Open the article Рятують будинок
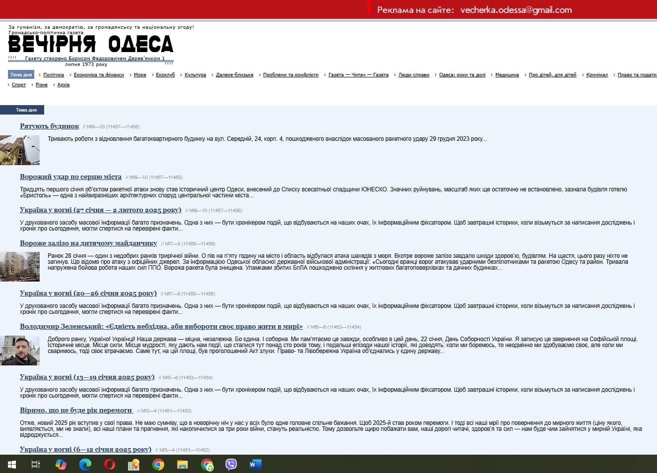This screenshot has height=473, width=657. pyautogui.click(x=50, y=126)
